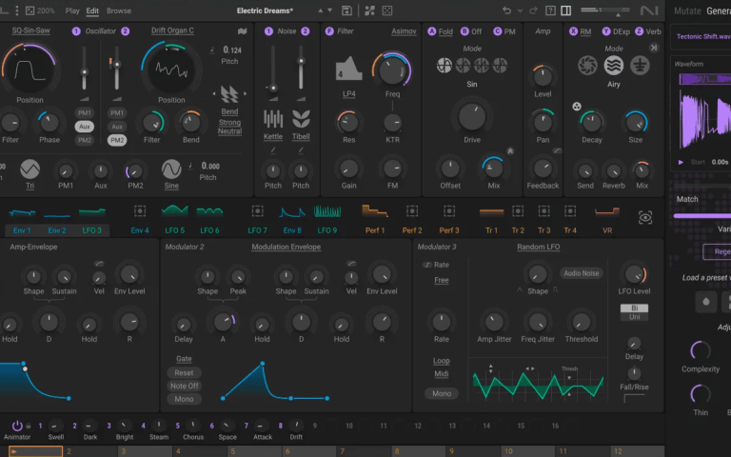Screen dimensions: 731x457
Task: Toggle the modulation overview eye icon
Action: (645, 217)
